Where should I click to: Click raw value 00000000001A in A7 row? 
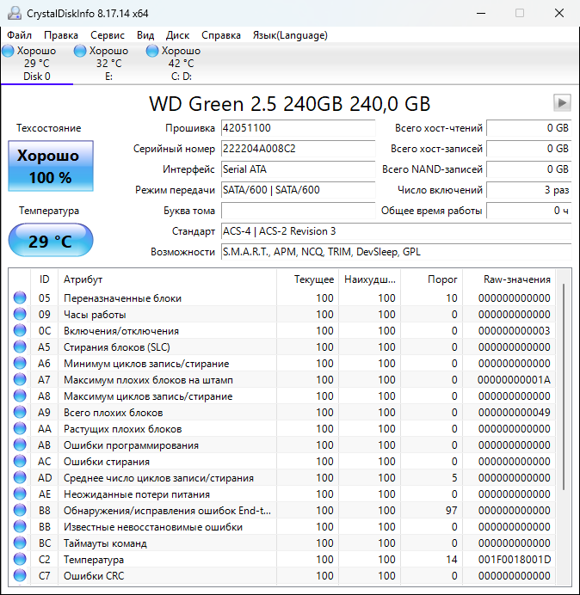514,379
